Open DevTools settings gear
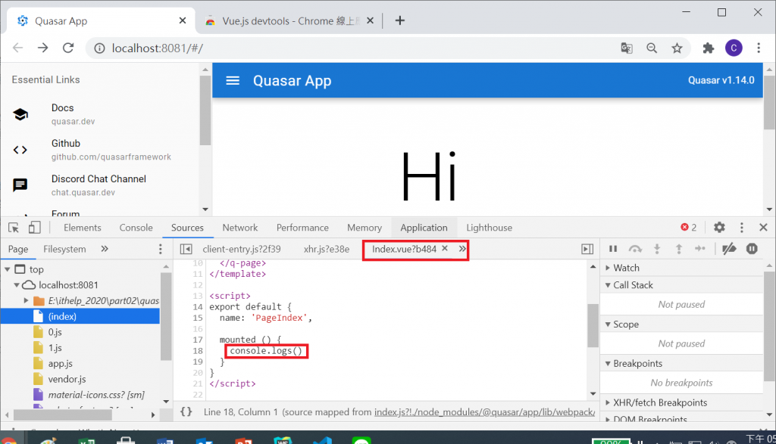 pos(719,227)
